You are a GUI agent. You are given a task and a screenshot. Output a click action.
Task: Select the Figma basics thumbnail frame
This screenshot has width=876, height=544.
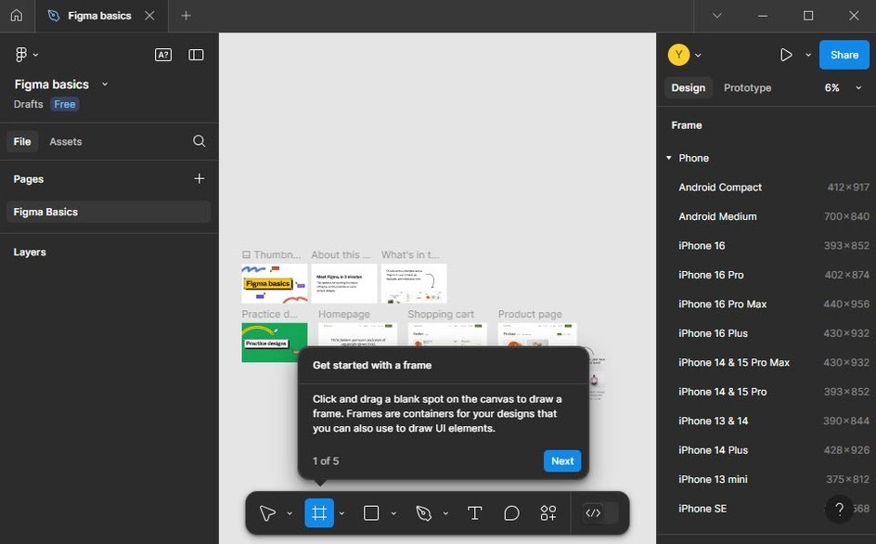pos(275,283)
